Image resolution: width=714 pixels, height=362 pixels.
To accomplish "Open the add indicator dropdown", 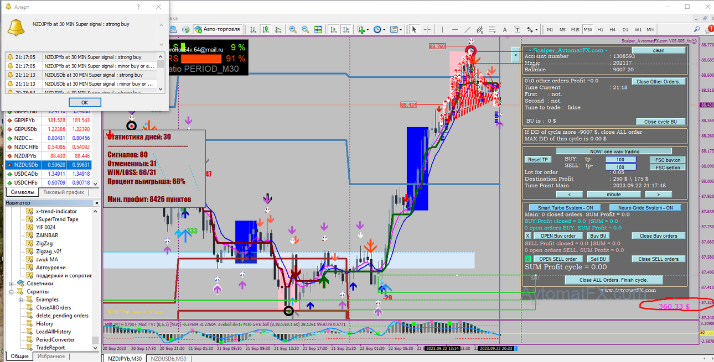I will pyautogui.click(x=364, y=29).
